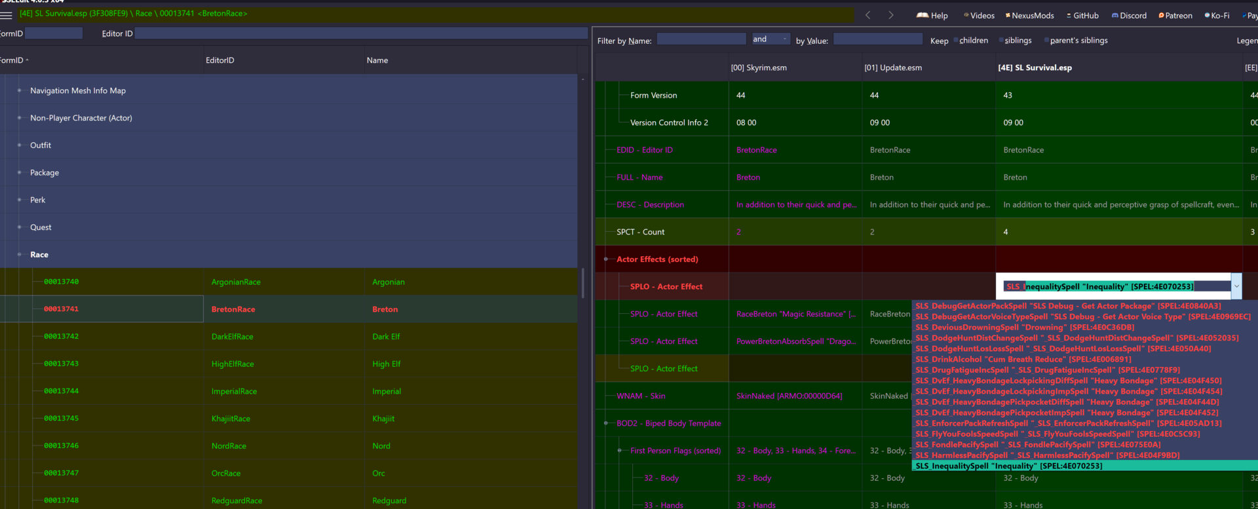1258x509 pixels.
Task: Pick _SLS_DodgeHuntLosLossSpell in dropdown list
Action: point(1085,349)
